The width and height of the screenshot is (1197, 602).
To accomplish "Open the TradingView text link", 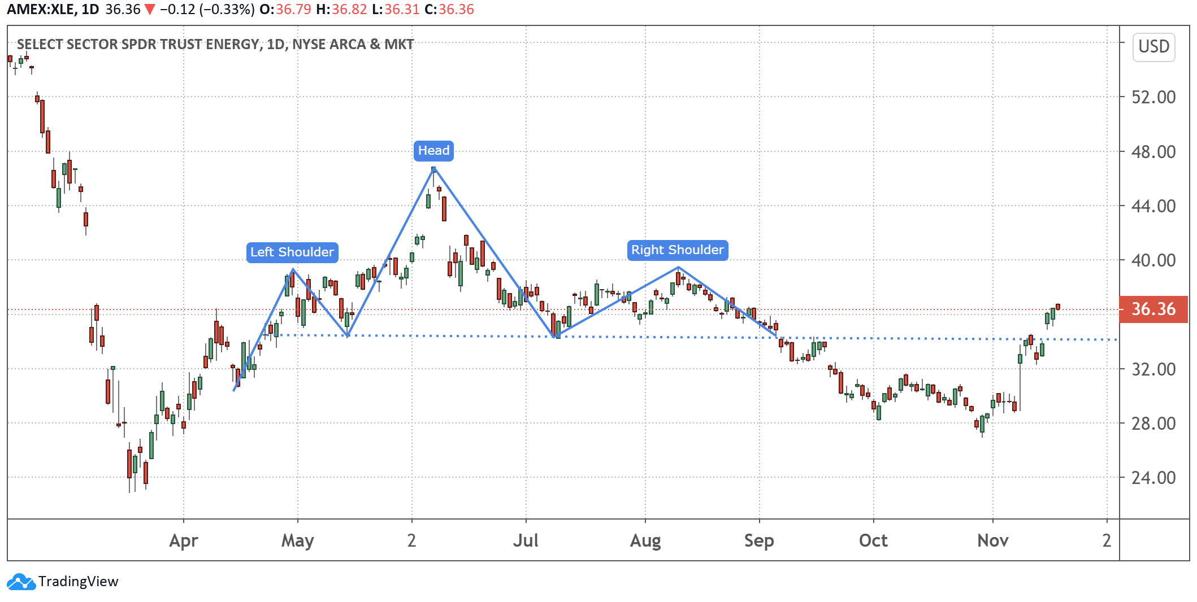I will coord(79,582).
